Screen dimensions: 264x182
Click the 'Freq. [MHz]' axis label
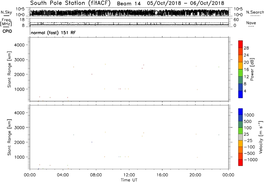coord(6,22)
